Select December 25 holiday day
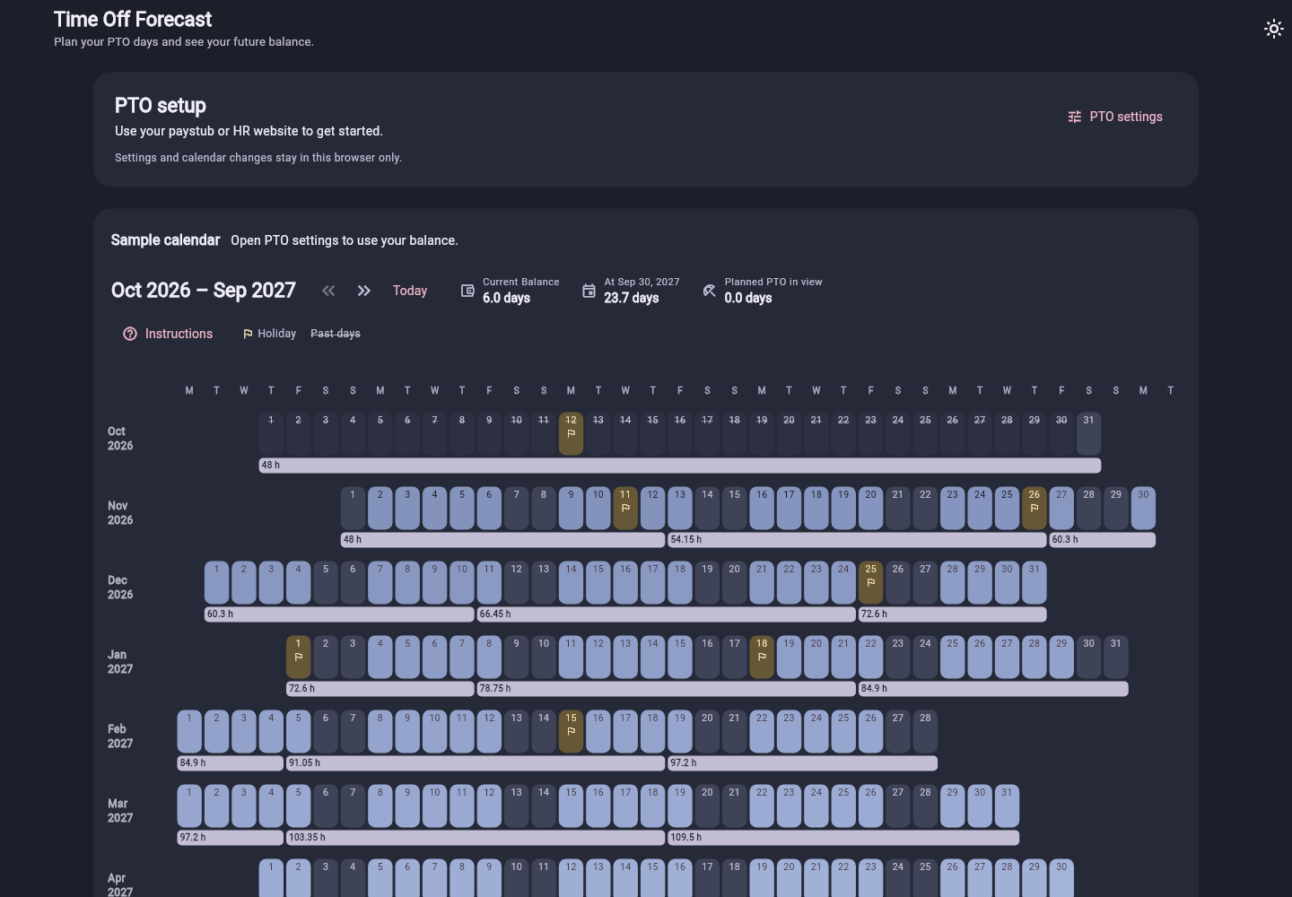Screen dimensions: 1292x897 pyautogui.click(x=870, y=582)
